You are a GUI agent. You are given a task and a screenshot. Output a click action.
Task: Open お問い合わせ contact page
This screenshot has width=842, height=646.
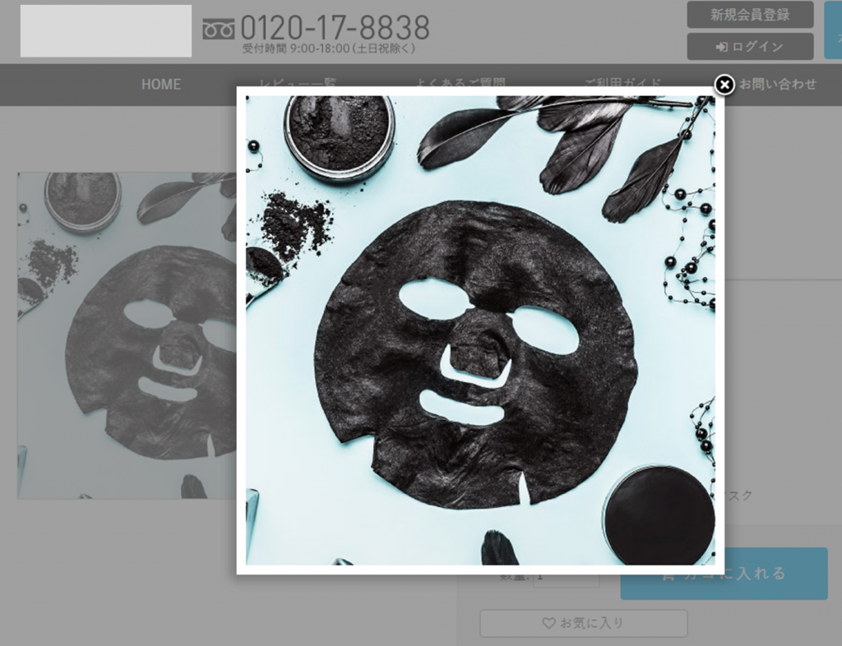click(778, 84)
